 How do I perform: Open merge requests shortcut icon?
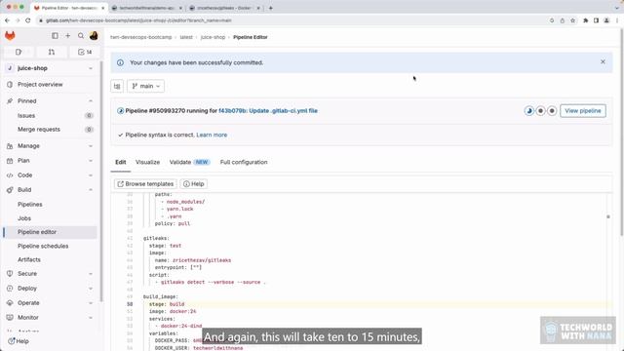coord(52,52)
